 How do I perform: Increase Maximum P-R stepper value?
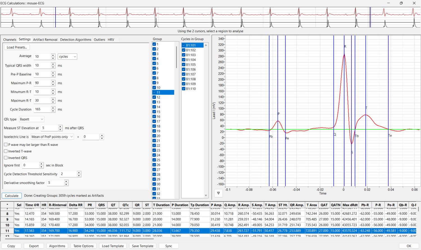click(53, 82)
